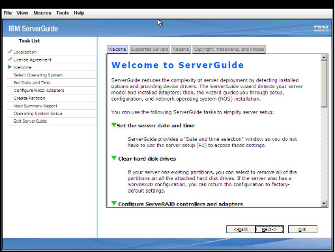The height and width of the screenshot is (252, 335).
Task: Select 'Operating System Setup' task
Action: click(x=38, y=114)
